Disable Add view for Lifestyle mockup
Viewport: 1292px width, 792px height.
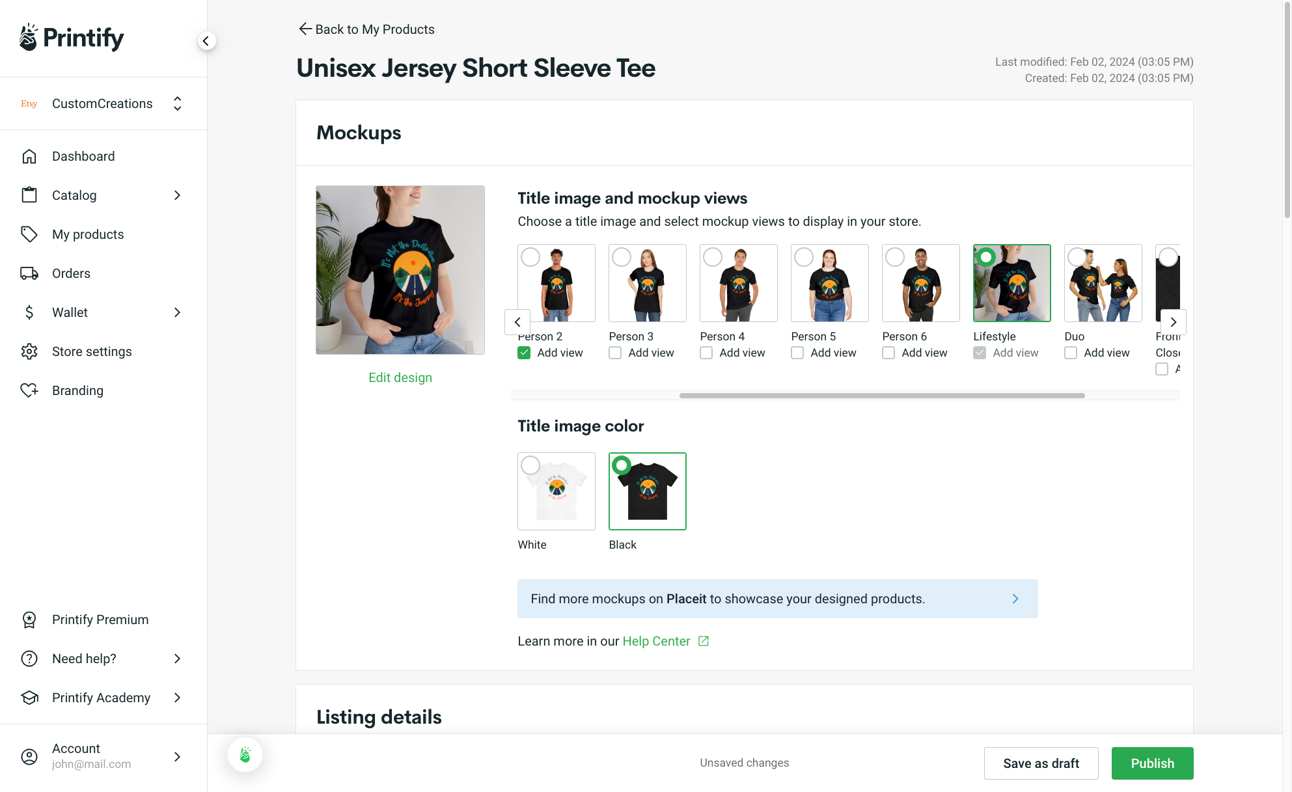[x=980, y=352]
